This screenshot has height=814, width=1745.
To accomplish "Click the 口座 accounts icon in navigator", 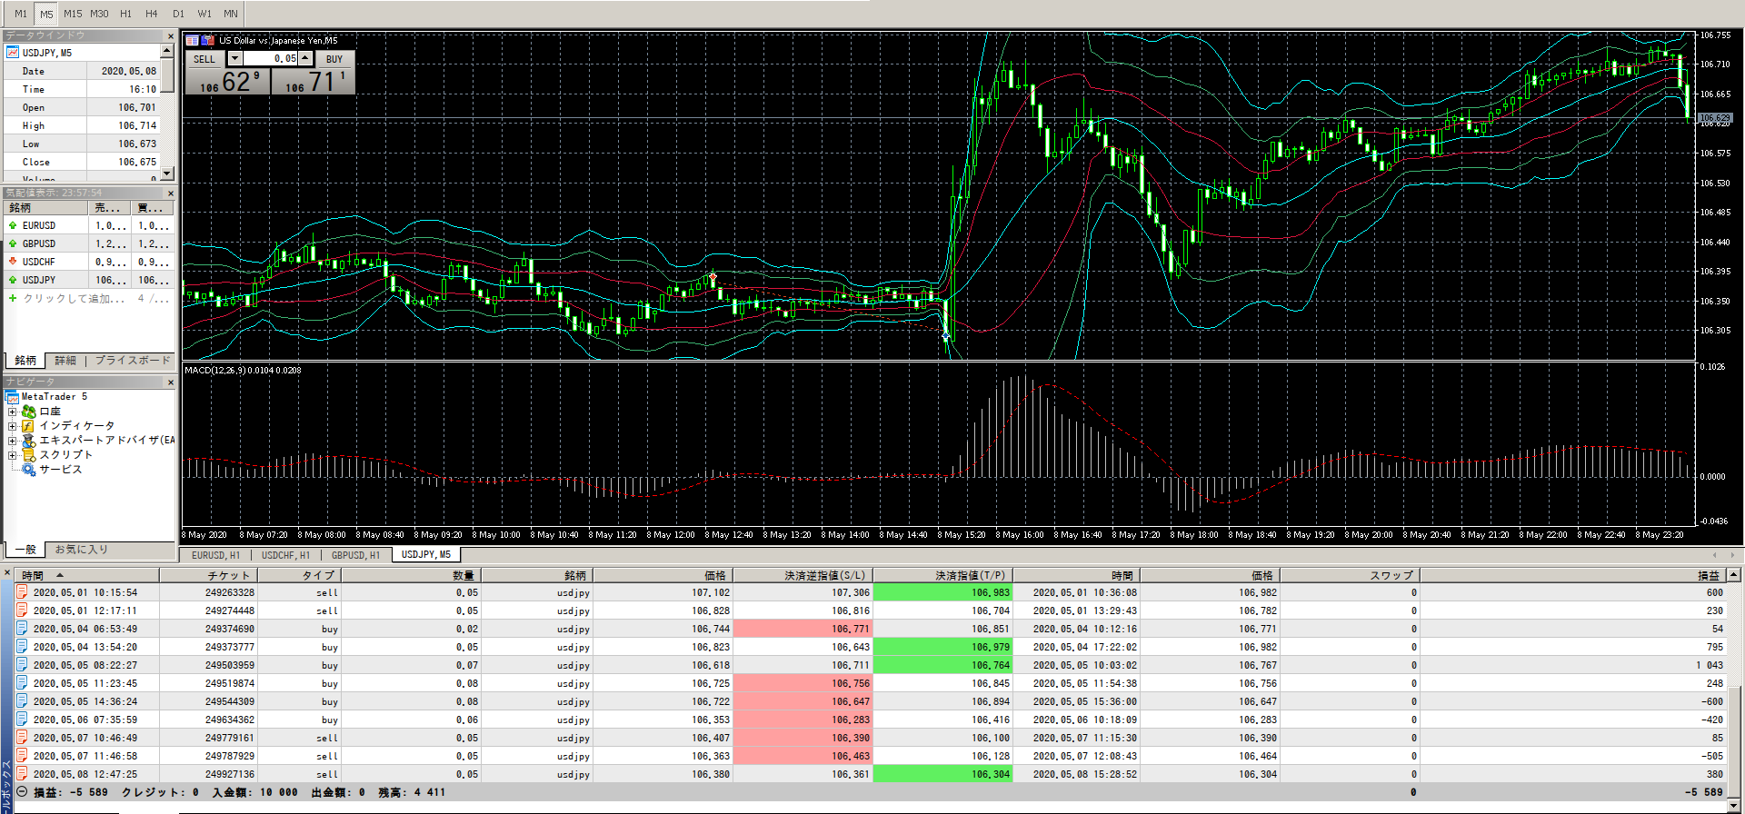I will (x=29, y=412).
